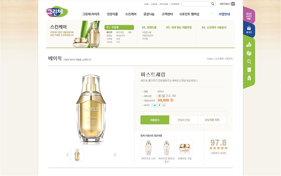Open 스킨케어 in main navigation
This screenshot has height=176, width=281.
[131, 14]
